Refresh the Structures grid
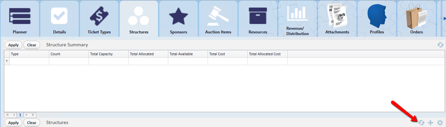 coord(421,123)
